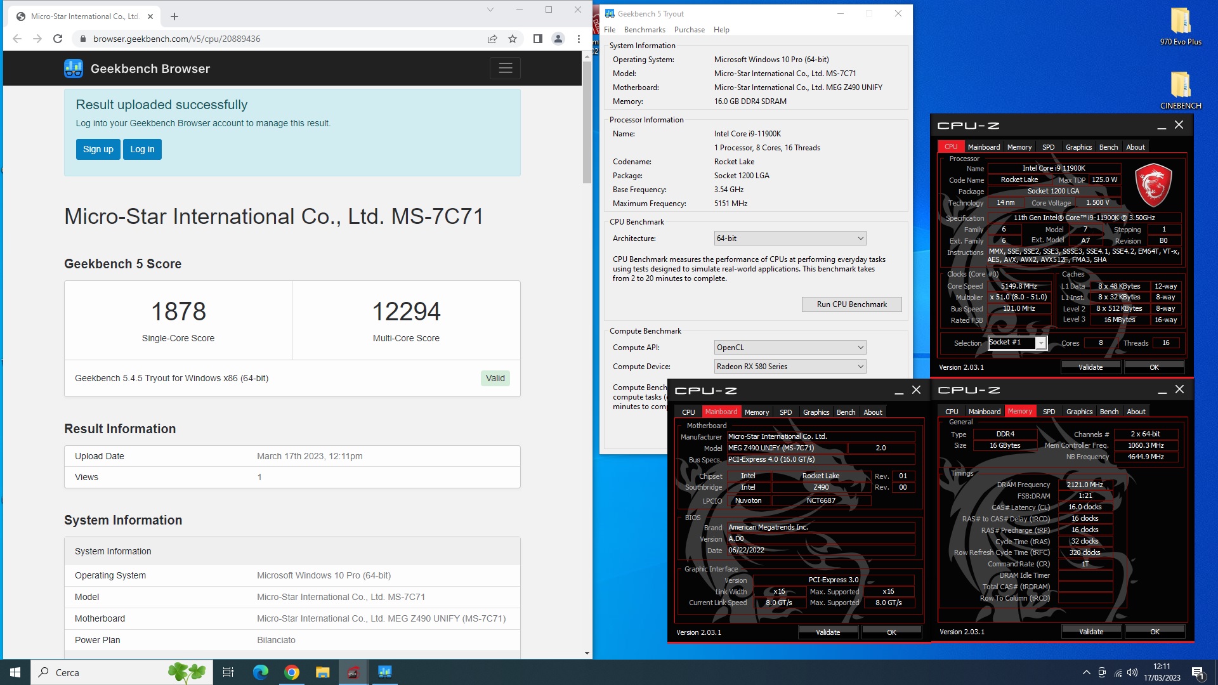Open network status tray icon
Image resolution: width=1218 pixels, height=685 pixels.
click(1117, 672)
